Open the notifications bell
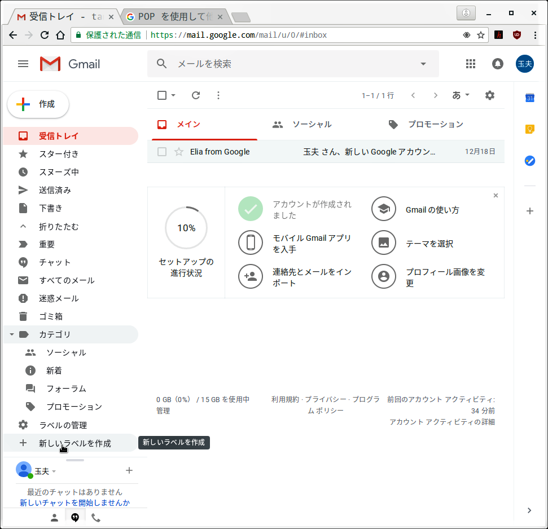 pyautogui.click(x=498, y=64)
